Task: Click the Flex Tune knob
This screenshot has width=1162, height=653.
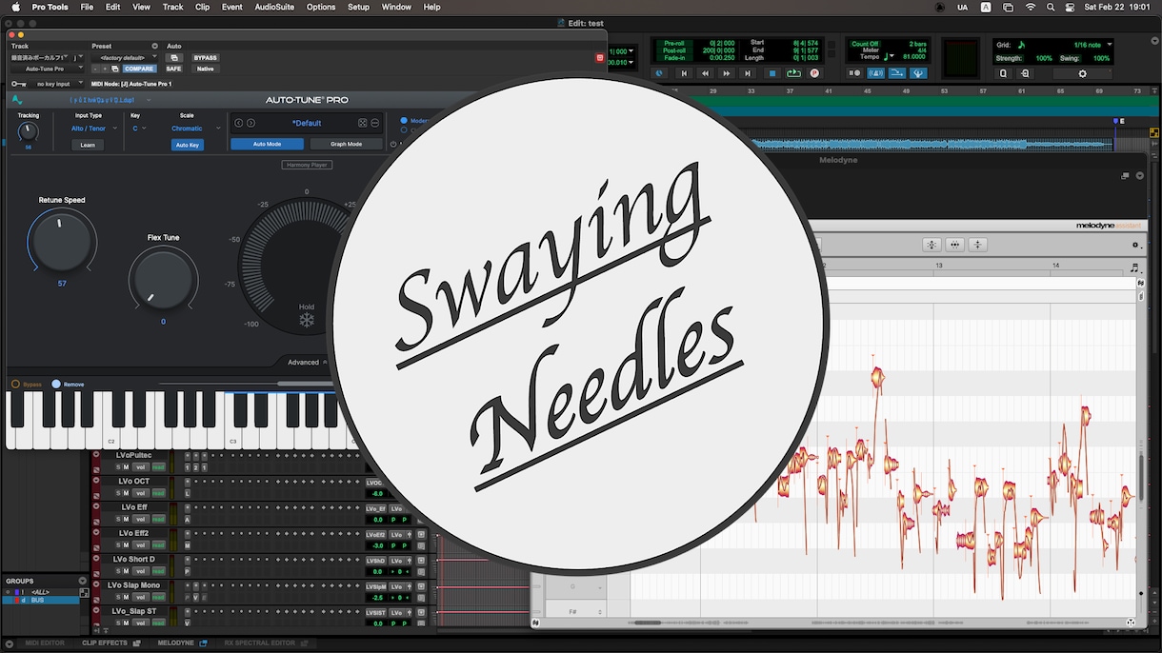Action: (163, 279)
